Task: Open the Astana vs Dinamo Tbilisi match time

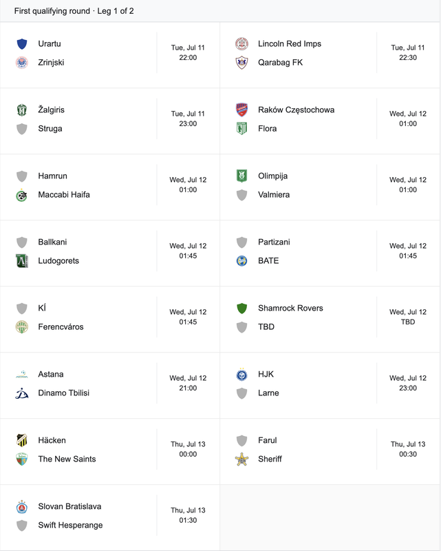Action: click(188, 388)
